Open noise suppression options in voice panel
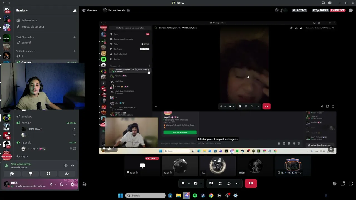Viewport: 356px width, 200px height. (x=66, y=166)
